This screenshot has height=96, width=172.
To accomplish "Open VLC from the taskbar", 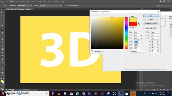I will (x=59, y=93).
